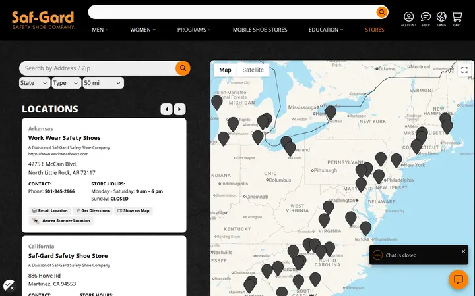This screenshot has height=296, width=475.
Task: Click the map pin near Norfolk
Action: coord(365,228)
